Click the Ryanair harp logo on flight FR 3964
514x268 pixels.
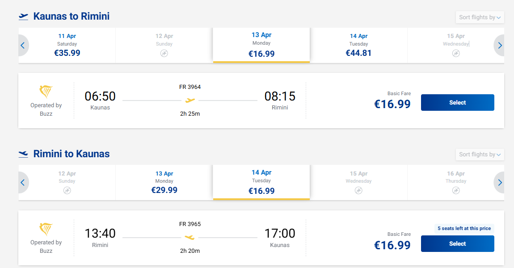click(x=46, y=92)
